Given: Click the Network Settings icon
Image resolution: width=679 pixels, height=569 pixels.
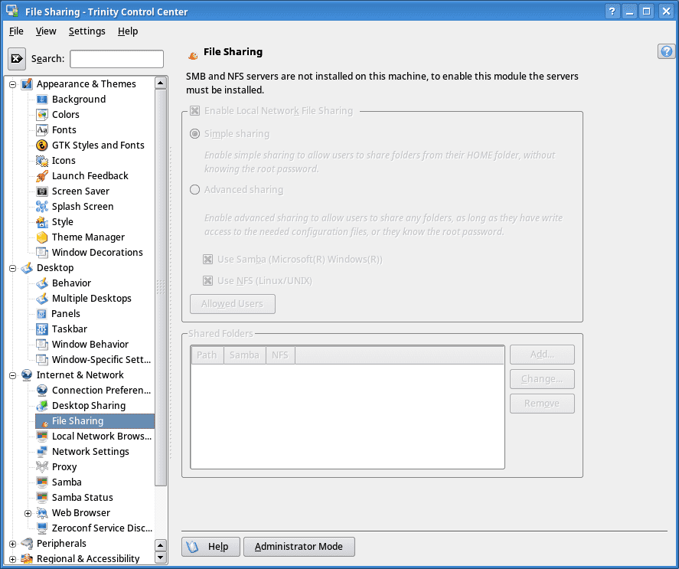Looking at the screenshot, I should [42, 452].
